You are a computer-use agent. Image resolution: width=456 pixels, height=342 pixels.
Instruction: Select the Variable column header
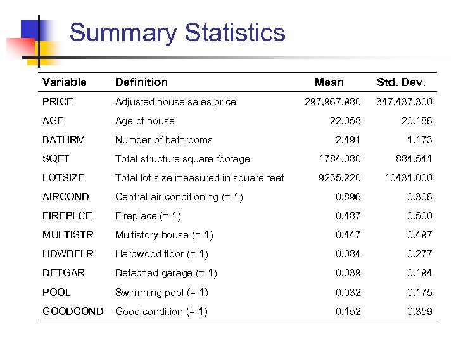tap(64, 82)
